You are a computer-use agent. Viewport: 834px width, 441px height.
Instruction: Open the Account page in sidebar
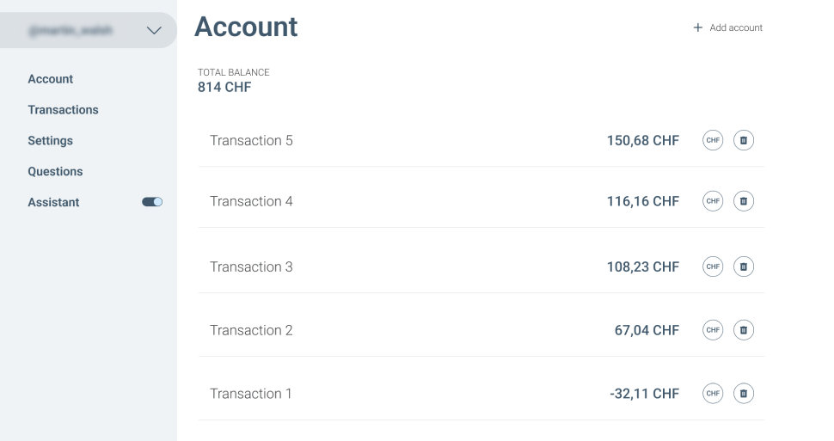(x=51, y=79)
